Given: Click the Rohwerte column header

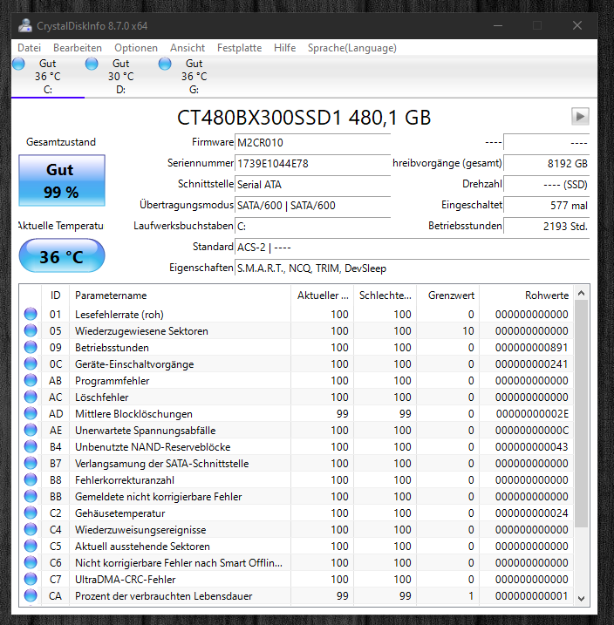Looking at the screenshot, I should (526, 296).
